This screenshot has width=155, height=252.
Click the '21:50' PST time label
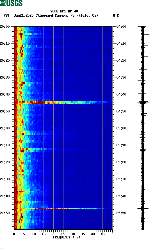[x=5, y=213]
